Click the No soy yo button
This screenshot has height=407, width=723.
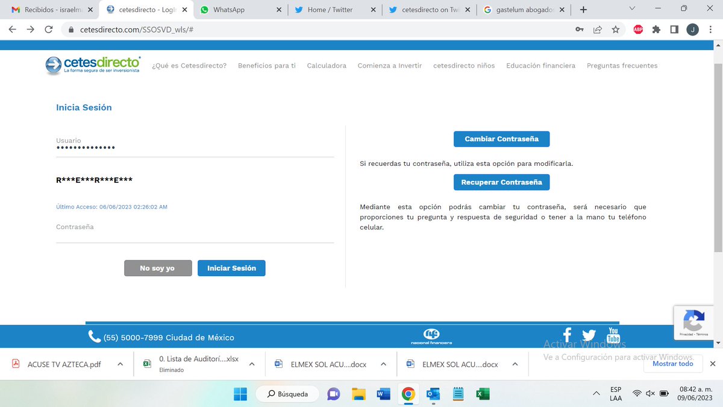click(158, 268)
